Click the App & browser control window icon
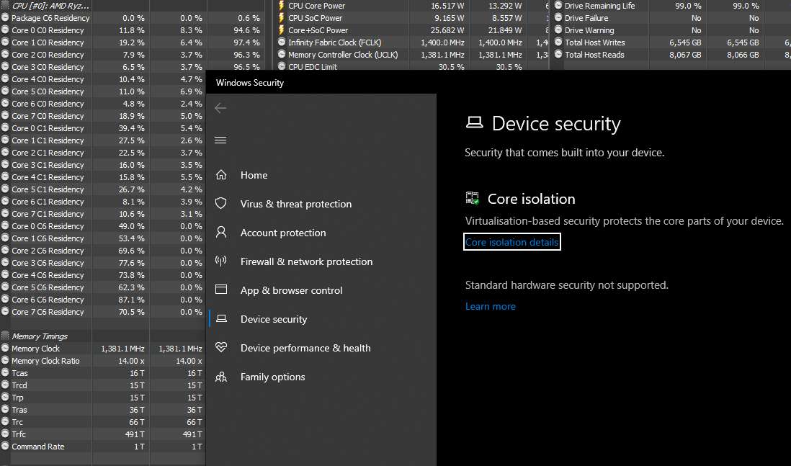This screenshot has width=791, height=466. 221,290
